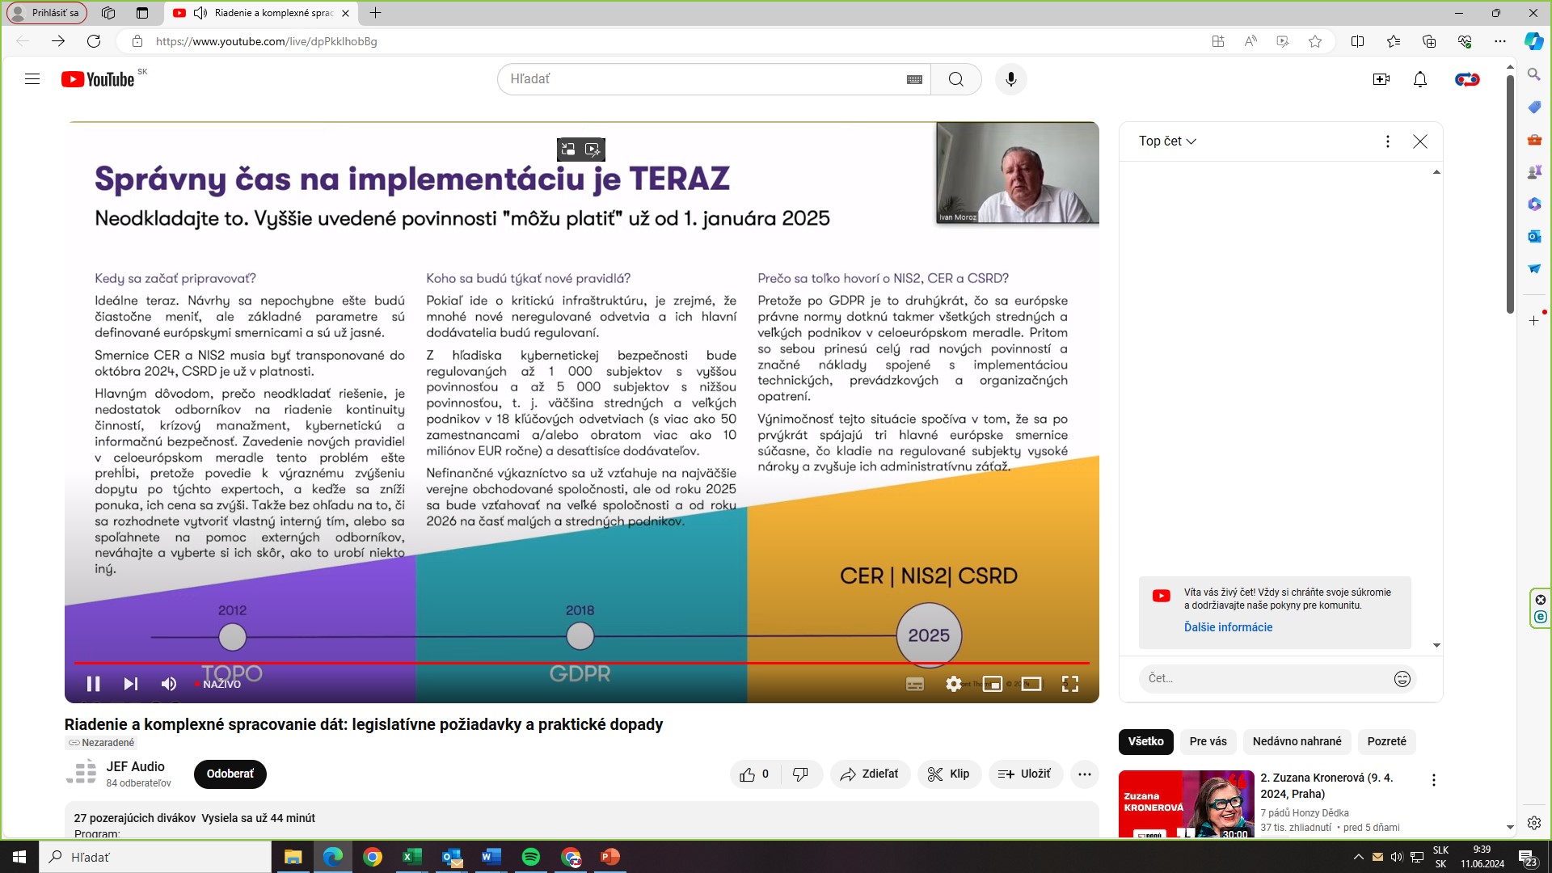The image size is (1552, 873).
Task: Click the red live progress bar
Action: pyautogui.click(x=582, y=663)
